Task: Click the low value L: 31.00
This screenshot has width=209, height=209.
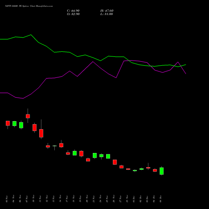Action: 107,14
